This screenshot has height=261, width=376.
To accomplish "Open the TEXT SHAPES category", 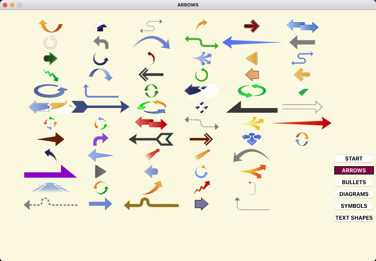I will point(354,218).
